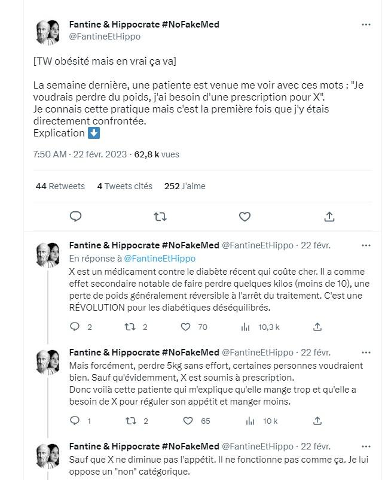The image size is (388, 480).
Task: Share the main tweet via upload icon
Action: point(329,217)
